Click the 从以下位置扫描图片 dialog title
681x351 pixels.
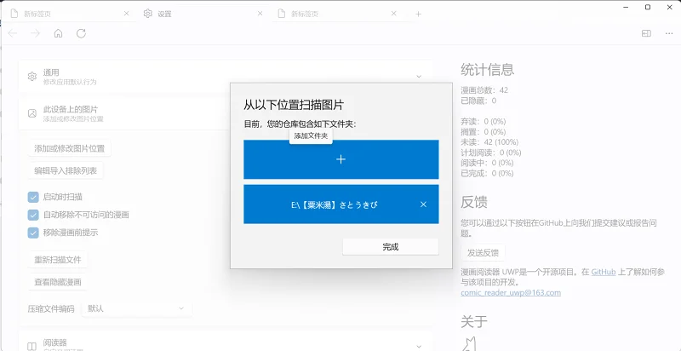[294, 105]
